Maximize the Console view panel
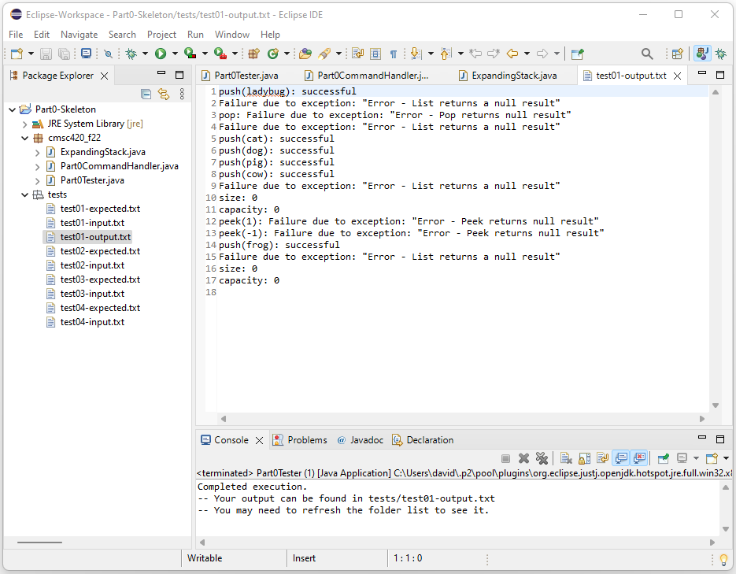The width and height of the screenshot is (736, 574). (720, 439)
